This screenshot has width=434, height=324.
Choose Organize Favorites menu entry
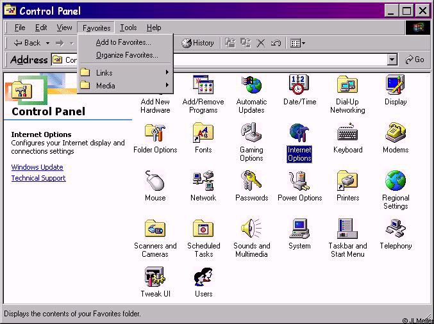[125, 55]
